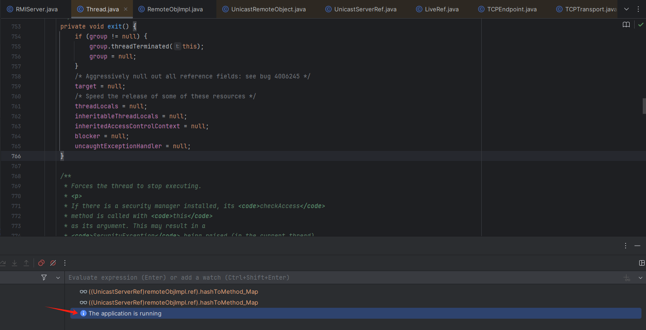This screenshot has height=330, width=646.
Task: Click the "Speed the release" comment line
Action: [x=166, y=96]
